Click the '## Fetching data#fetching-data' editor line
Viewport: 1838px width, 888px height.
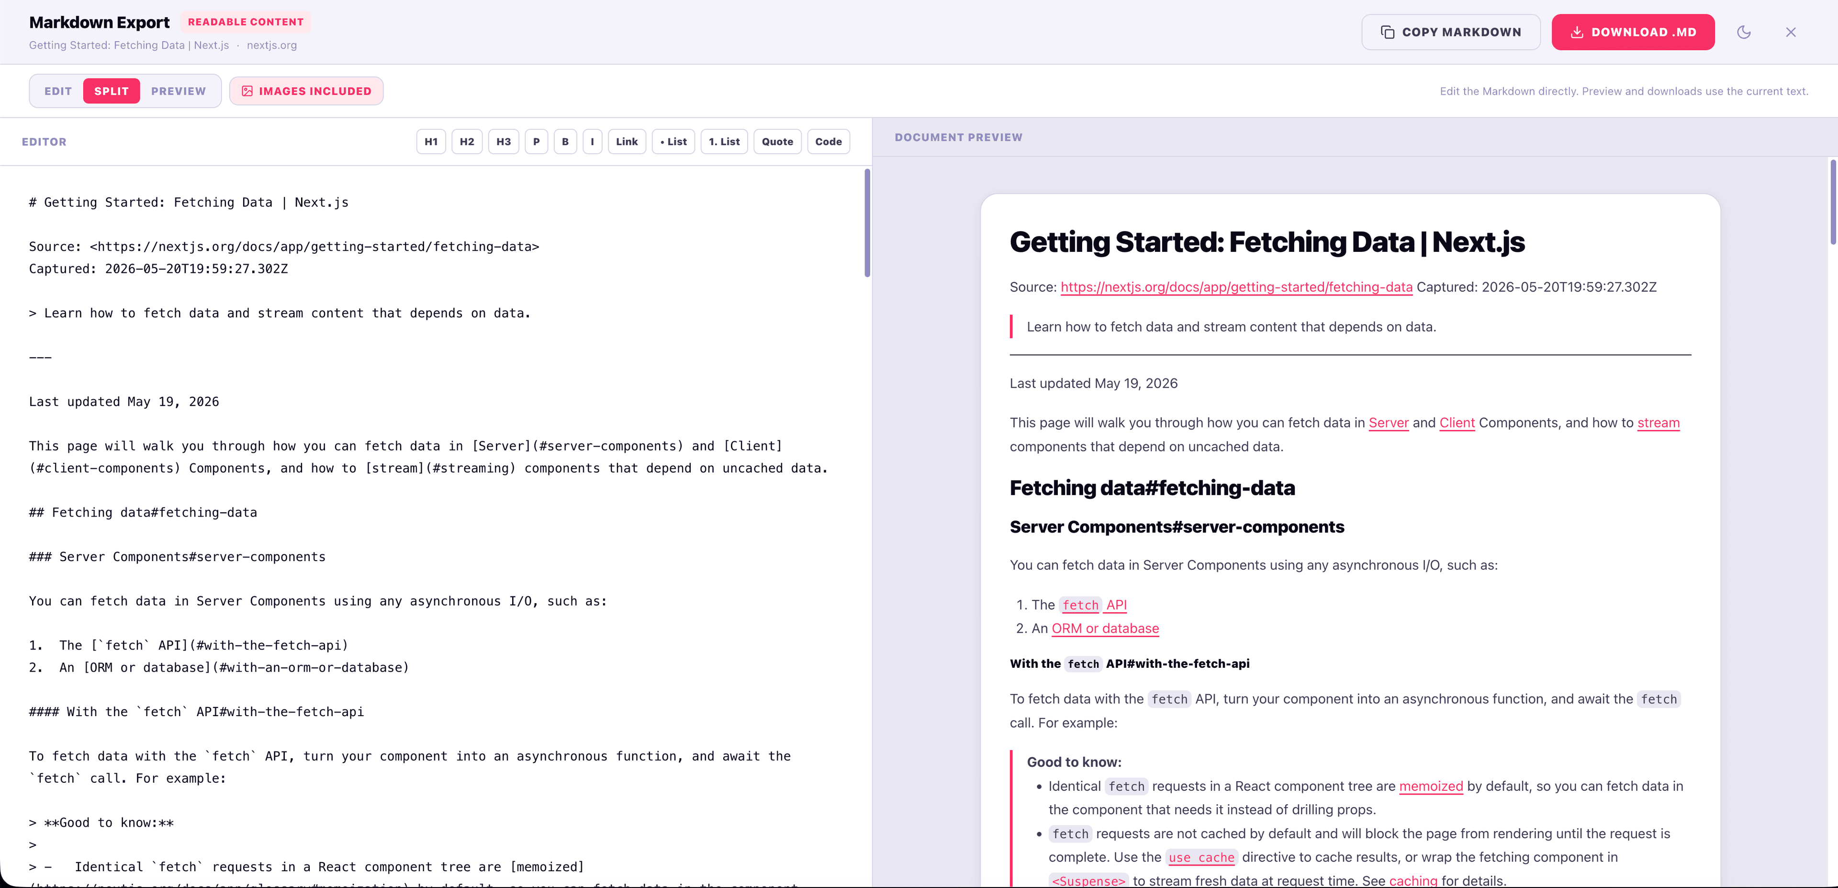coord(143,512)
